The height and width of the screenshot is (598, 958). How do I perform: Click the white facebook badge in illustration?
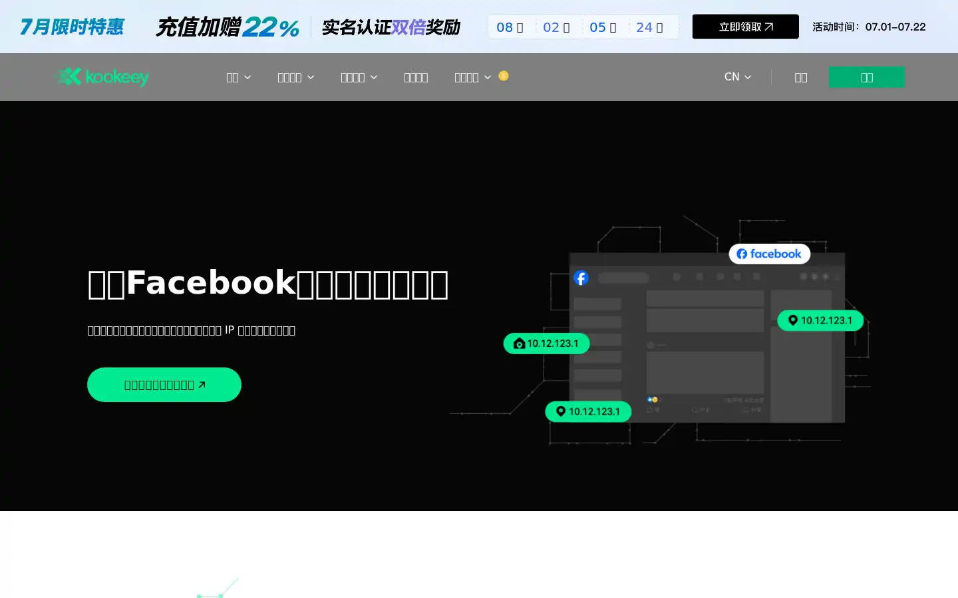[x=769, y=254]
